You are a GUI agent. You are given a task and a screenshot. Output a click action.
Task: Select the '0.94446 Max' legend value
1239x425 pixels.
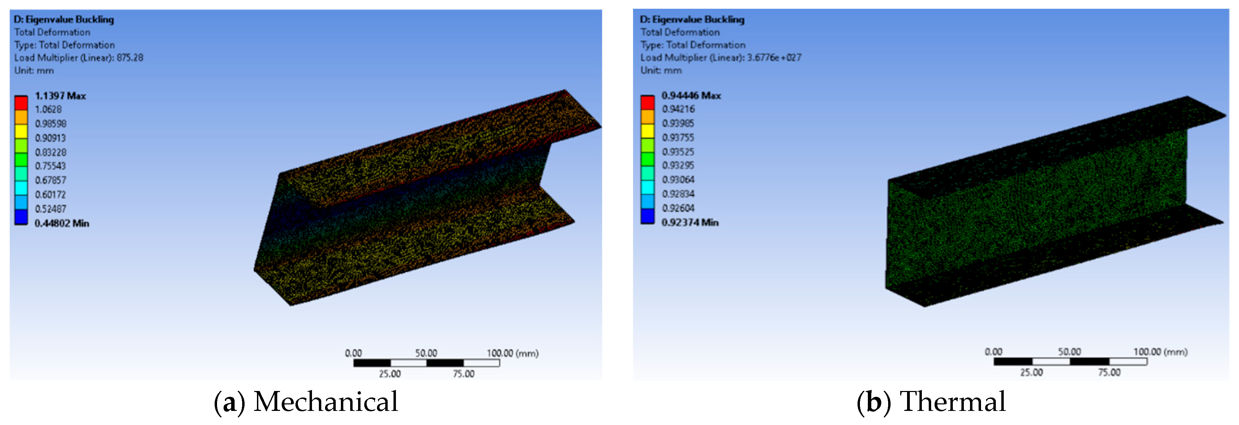(691, 96)
